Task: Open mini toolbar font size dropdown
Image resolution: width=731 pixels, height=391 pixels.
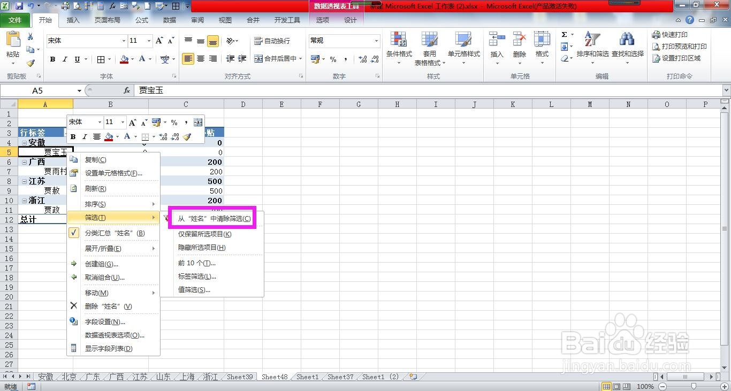Action: point(123,122)
